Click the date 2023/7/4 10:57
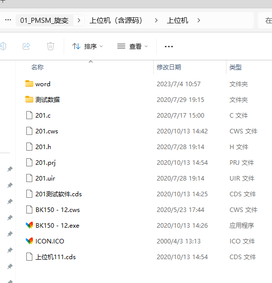 [178, 84]
